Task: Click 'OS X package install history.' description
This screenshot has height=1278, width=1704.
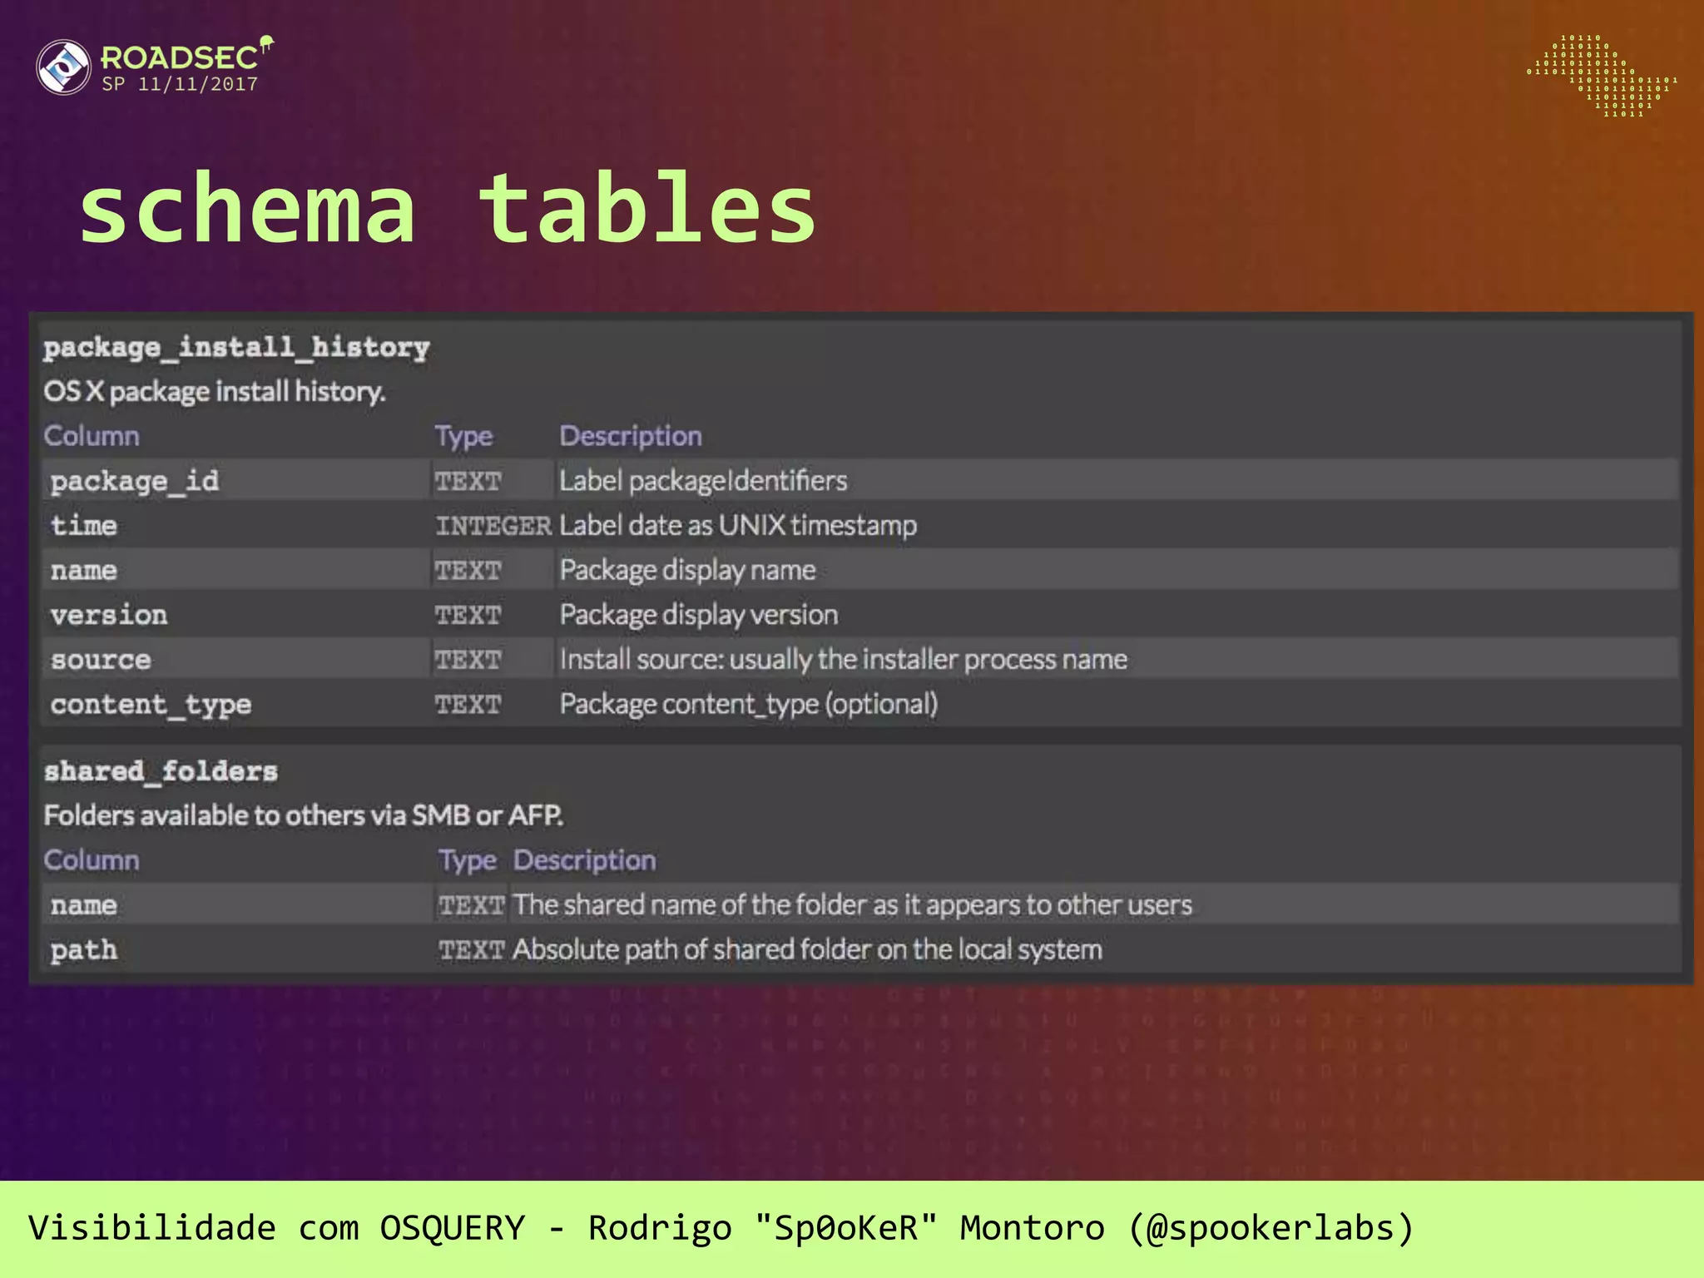Action: (215, 391)
